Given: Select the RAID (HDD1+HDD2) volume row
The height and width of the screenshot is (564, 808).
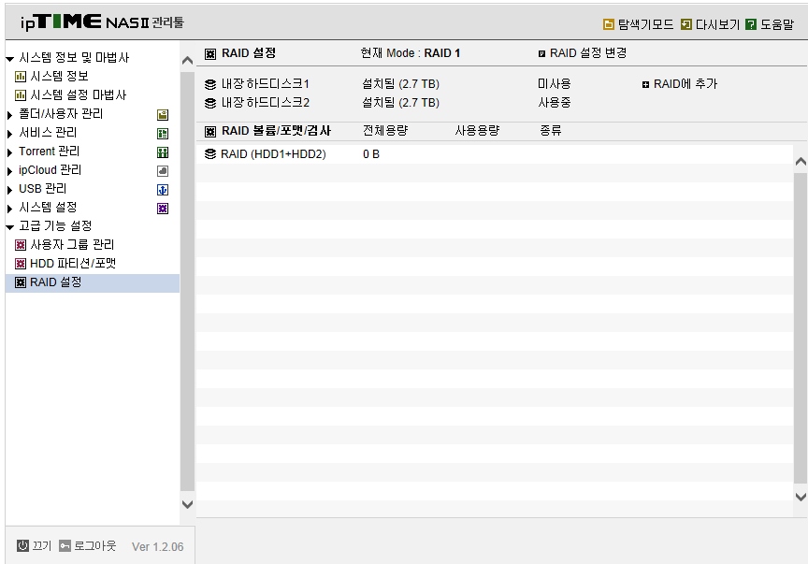Looking at the screenshot, I should click(x=495, y=154).
